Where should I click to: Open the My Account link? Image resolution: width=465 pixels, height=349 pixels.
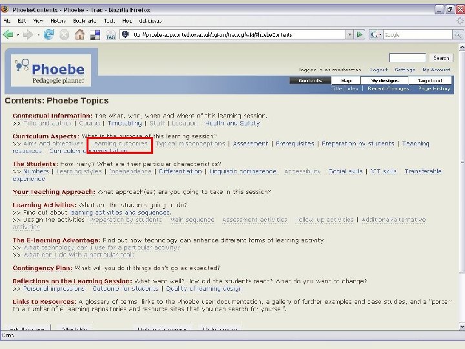tap(436, 70)
